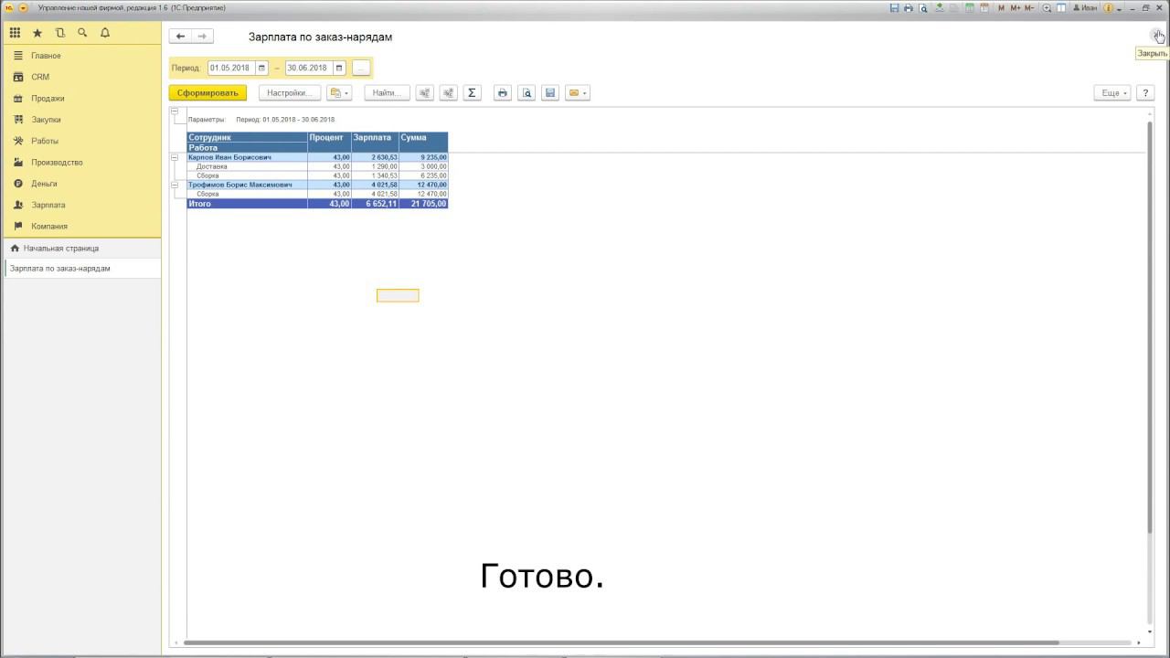This screenshot has width=1170, height=658.
Task: Click the M+ memory add button
Action: (x=1015, y=7)
